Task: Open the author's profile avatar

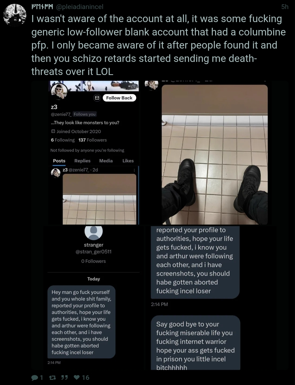Action: coord(14,15)
